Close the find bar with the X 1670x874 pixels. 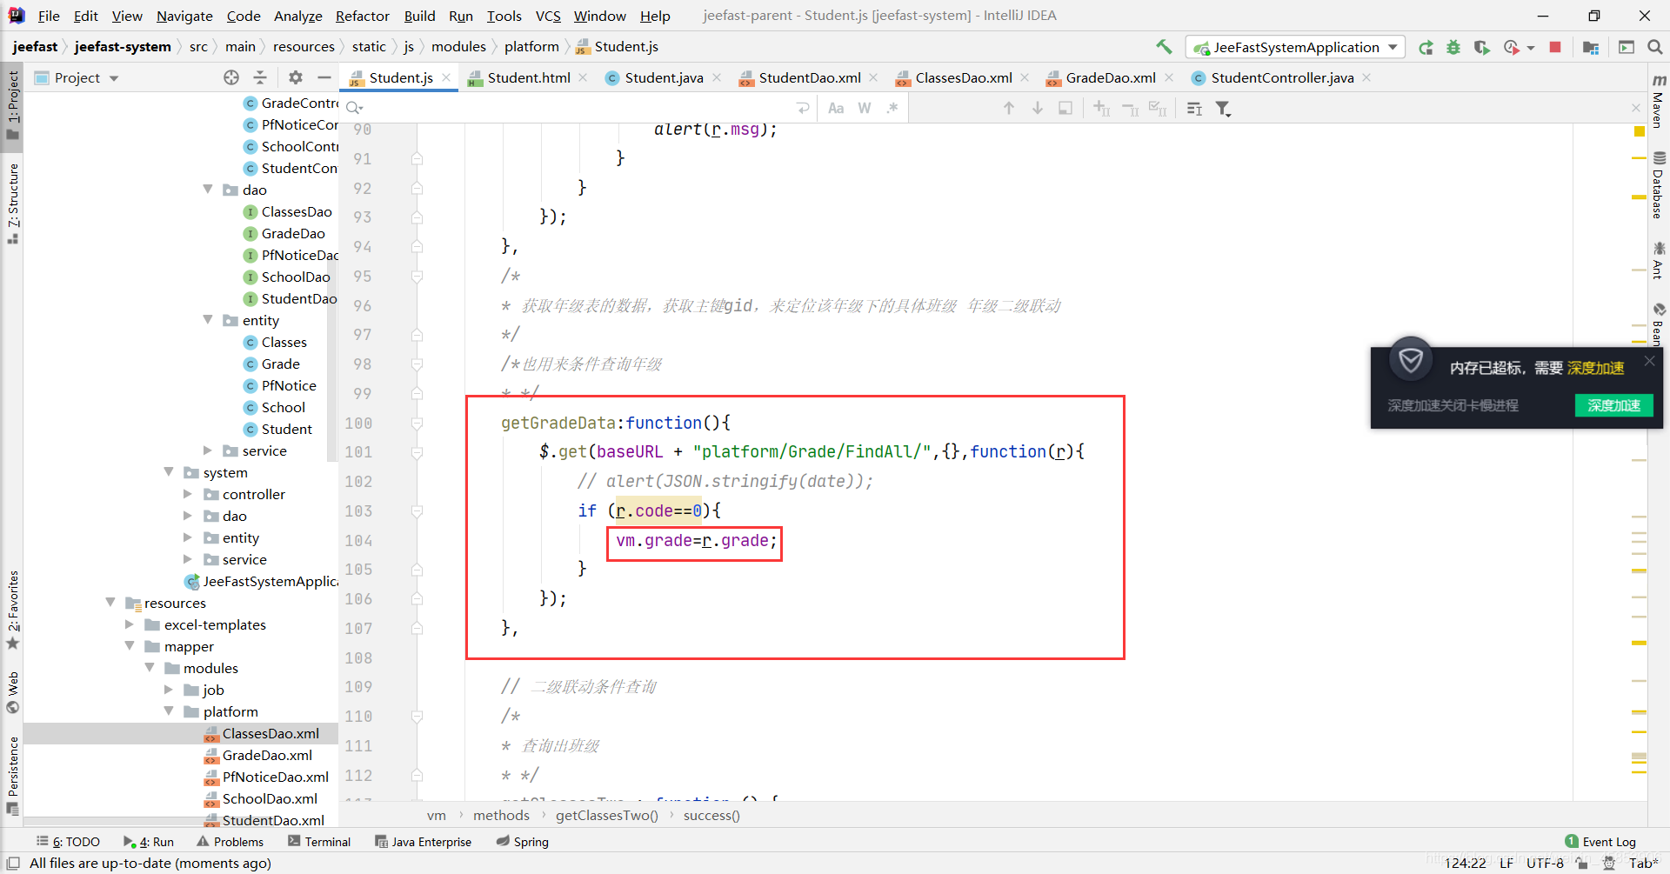1636,108
